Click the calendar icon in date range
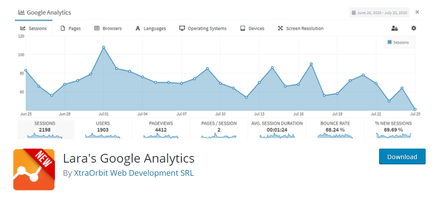 (354, 13)
